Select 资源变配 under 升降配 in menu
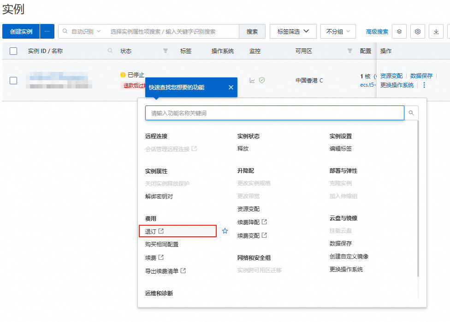 248,209
